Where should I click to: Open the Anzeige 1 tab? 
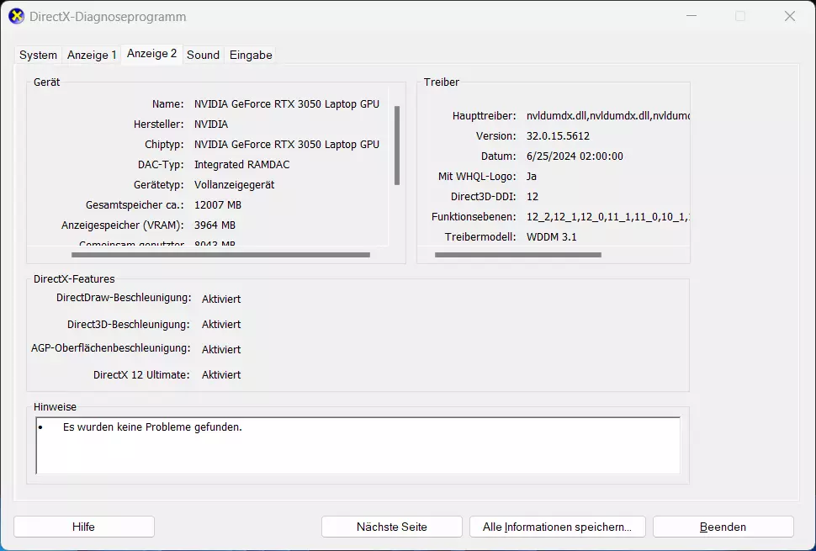92,55
